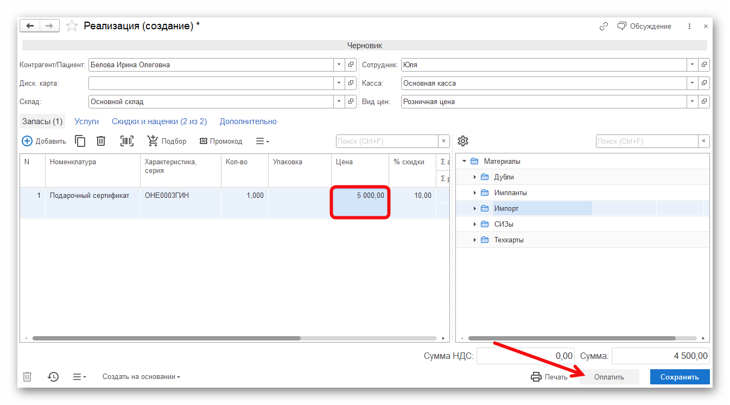Viewport: 730px width, 405px height.
Task: Expand the Дубли folder
Action: coord(474,177)
